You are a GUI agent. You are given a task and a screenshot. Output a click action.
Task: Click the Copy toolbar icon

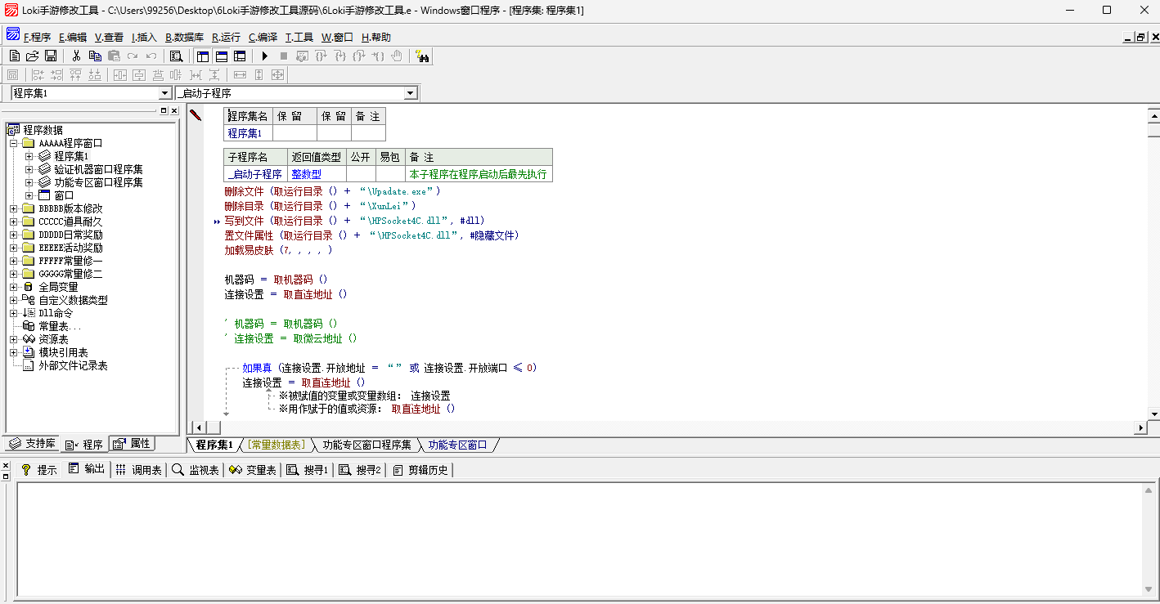tap(95, 56)
